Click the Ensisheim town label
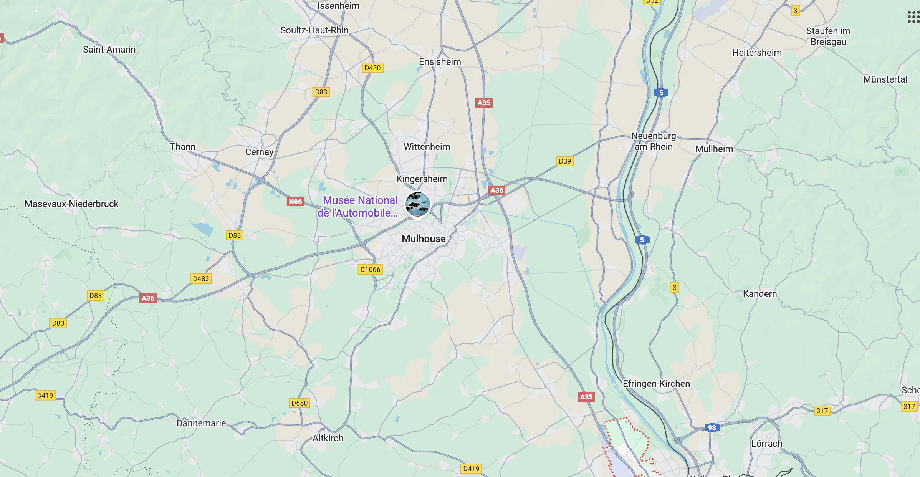 click(x=440, y=62)
